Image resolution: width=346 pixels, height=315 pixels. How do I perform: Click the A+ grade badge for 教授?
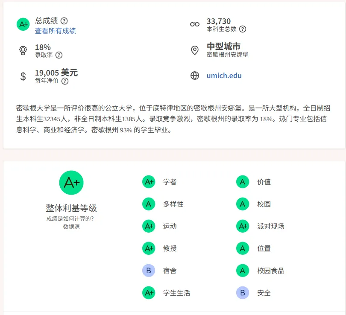(x=149, y=248)
